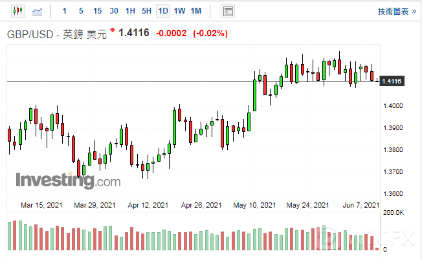422x260 pixels.
Task: Switch to 15 minute interval
Action: (x=97, y=11)
